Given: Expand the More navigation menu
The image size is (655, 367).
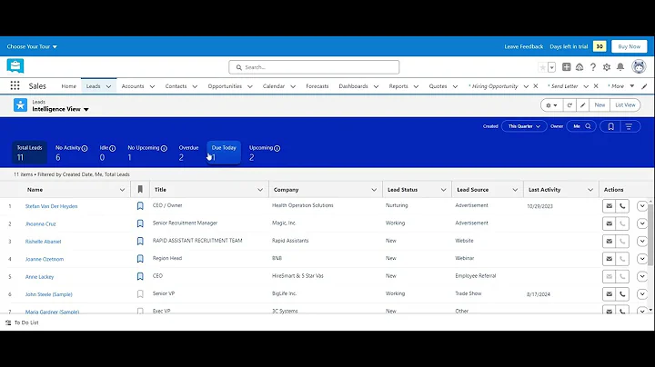Looking at the screenshot, I should click(x=621, y=86).
